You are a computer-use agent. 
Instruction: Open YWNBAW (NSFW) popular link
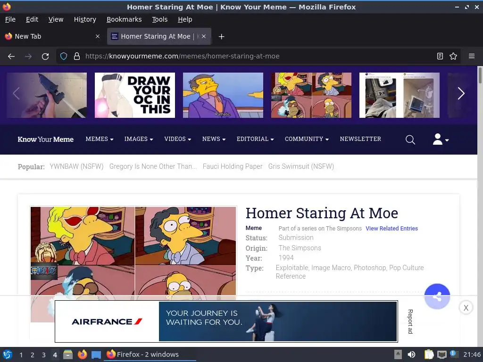76,166
